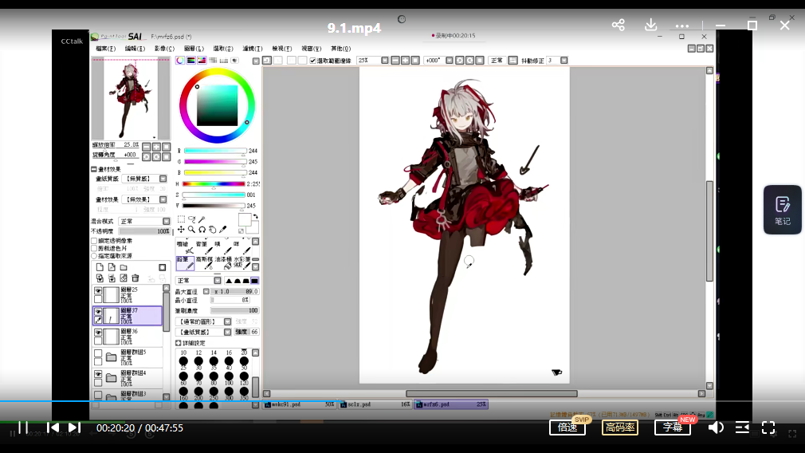Show the HSV sliders panel icon
This screenshot has width=805, height=453.
pos(202,61)
